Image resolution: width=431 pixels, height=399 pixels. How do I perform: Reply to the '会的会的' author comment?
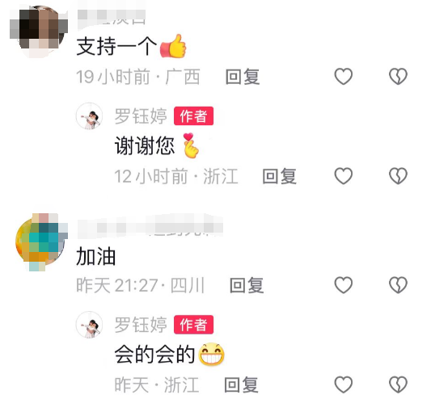point(241,384)
